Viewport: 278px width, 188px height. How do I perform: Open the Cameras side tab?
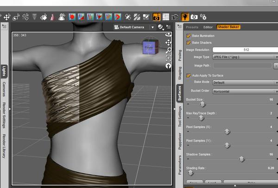[4, 89]
